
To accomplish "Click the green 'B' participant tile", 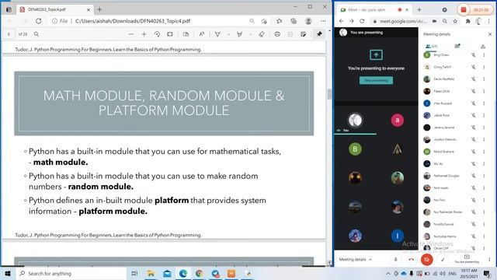I will 355,149.
